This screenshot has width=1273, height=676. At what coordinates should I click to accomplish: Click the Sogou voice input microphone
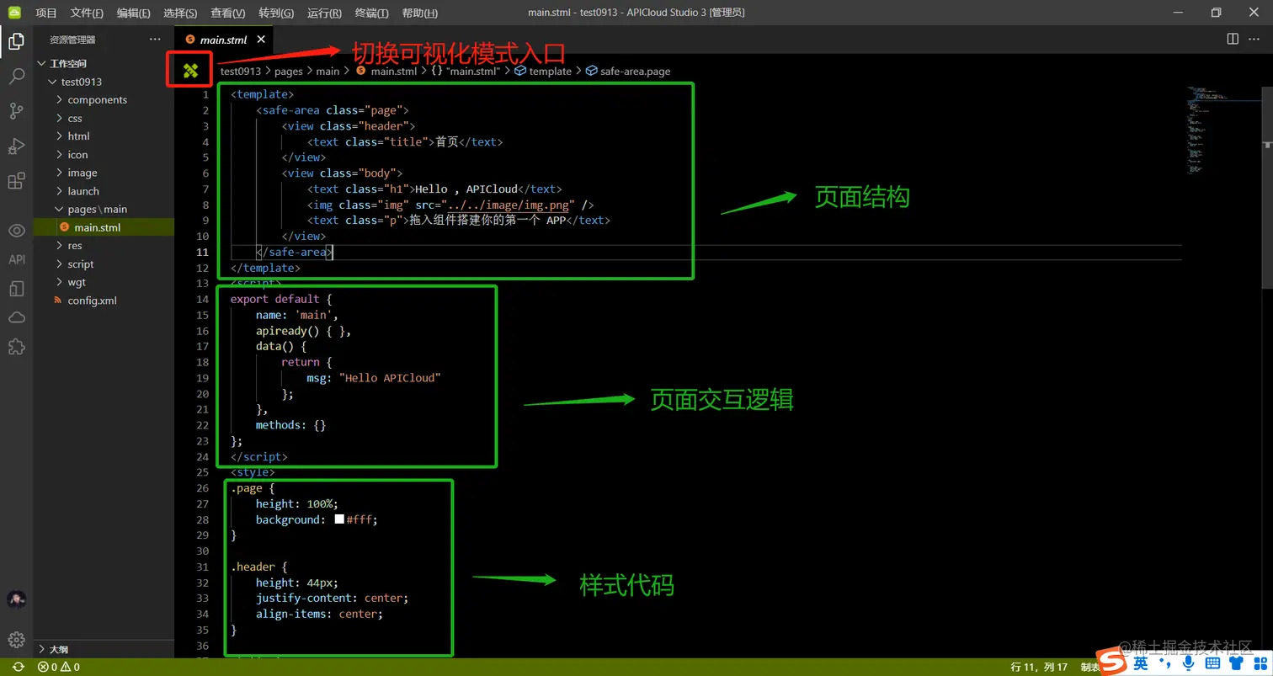click(x=1187, y=663)
